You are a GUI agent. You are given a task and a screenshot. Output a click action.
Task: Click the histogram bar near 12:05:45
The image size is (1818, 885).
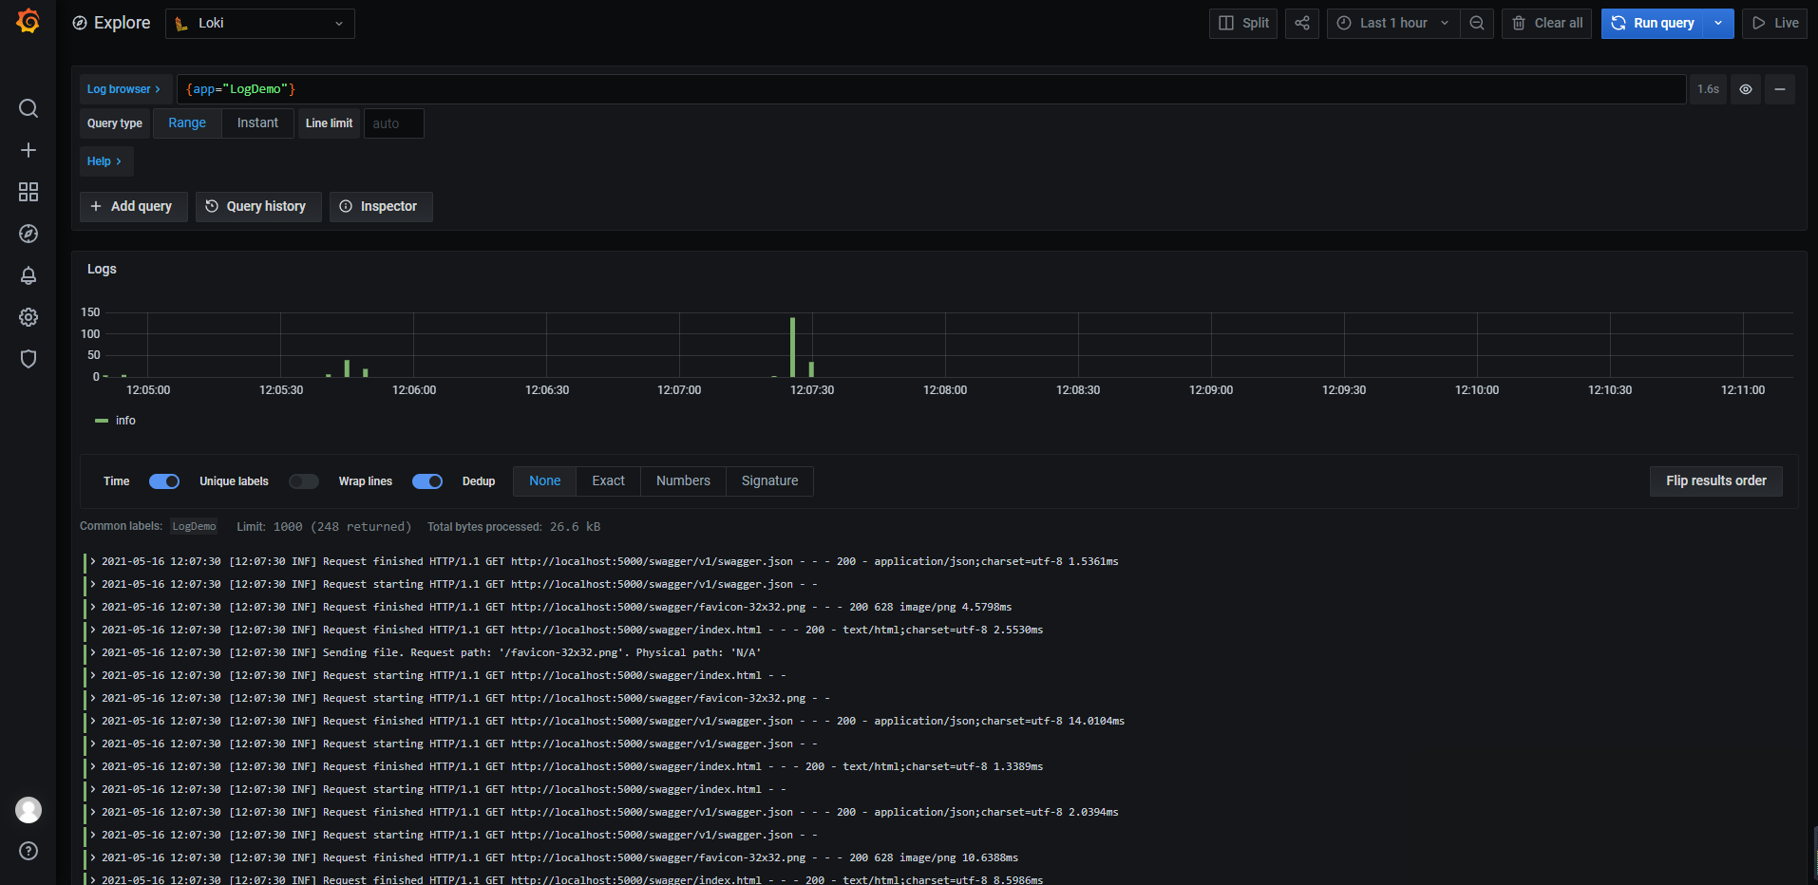click(x=347, y=368)
